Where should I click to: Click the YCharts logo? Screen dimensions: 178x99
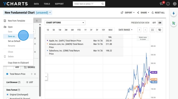pyautogui.click(x=15, y=4)
